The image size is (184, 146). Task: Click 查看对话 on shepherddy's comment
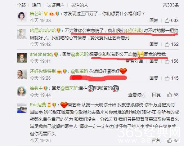[134, 61]
